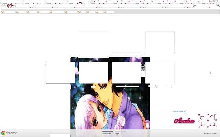The height and width of the screenshot is (137, 220).
Task: Click the back navigation arrow
Action: point(2,5)
